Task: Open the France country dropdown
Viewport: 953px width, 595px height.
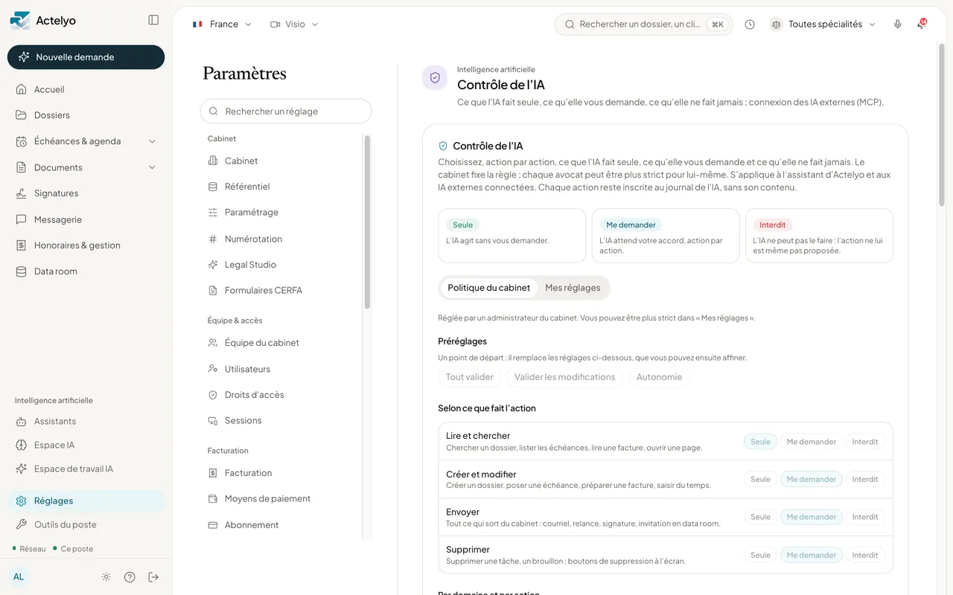Action: tap(222, 25)
